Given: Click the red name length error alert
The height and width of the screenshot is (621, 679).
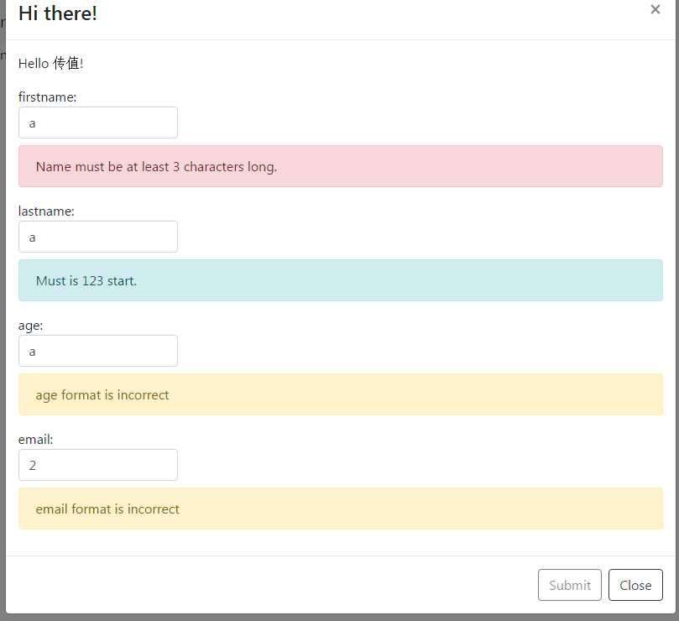Looking at the screenshot, I should (x=341, y=166).
